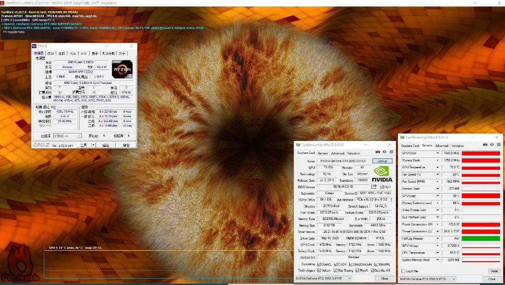Open the hamburger menu in GPU-Z Graphics Card window
This screenshot has height=285, width=505.
point(391,152)
